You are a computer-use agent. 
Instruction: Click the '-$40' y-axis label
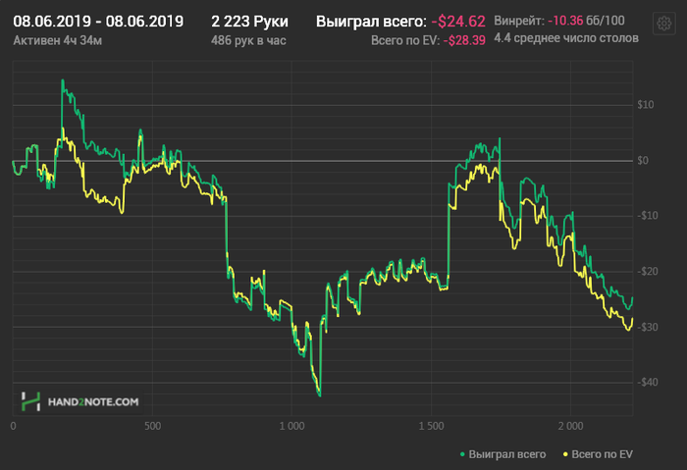pyautogui.click(x=647, y=383)
